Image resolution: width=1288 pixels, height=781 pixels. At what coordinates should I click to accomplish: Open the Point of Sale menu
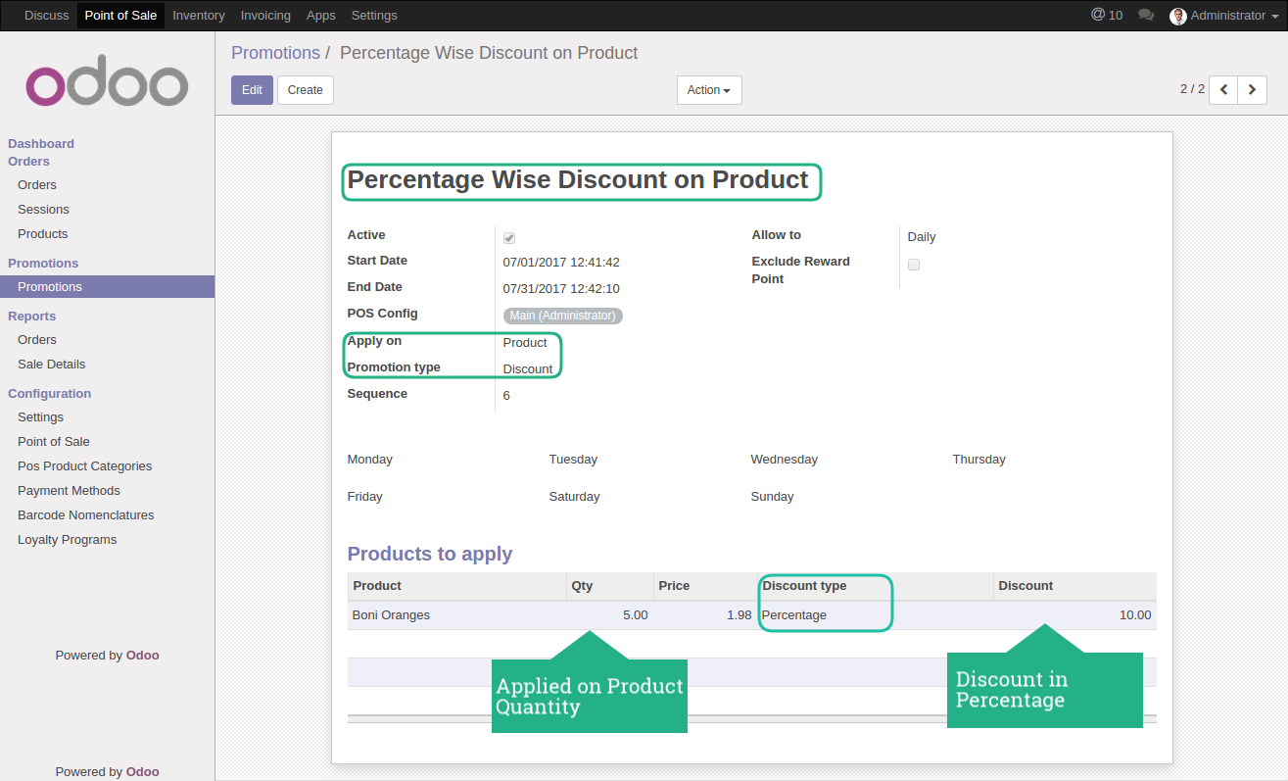[120, 16]
